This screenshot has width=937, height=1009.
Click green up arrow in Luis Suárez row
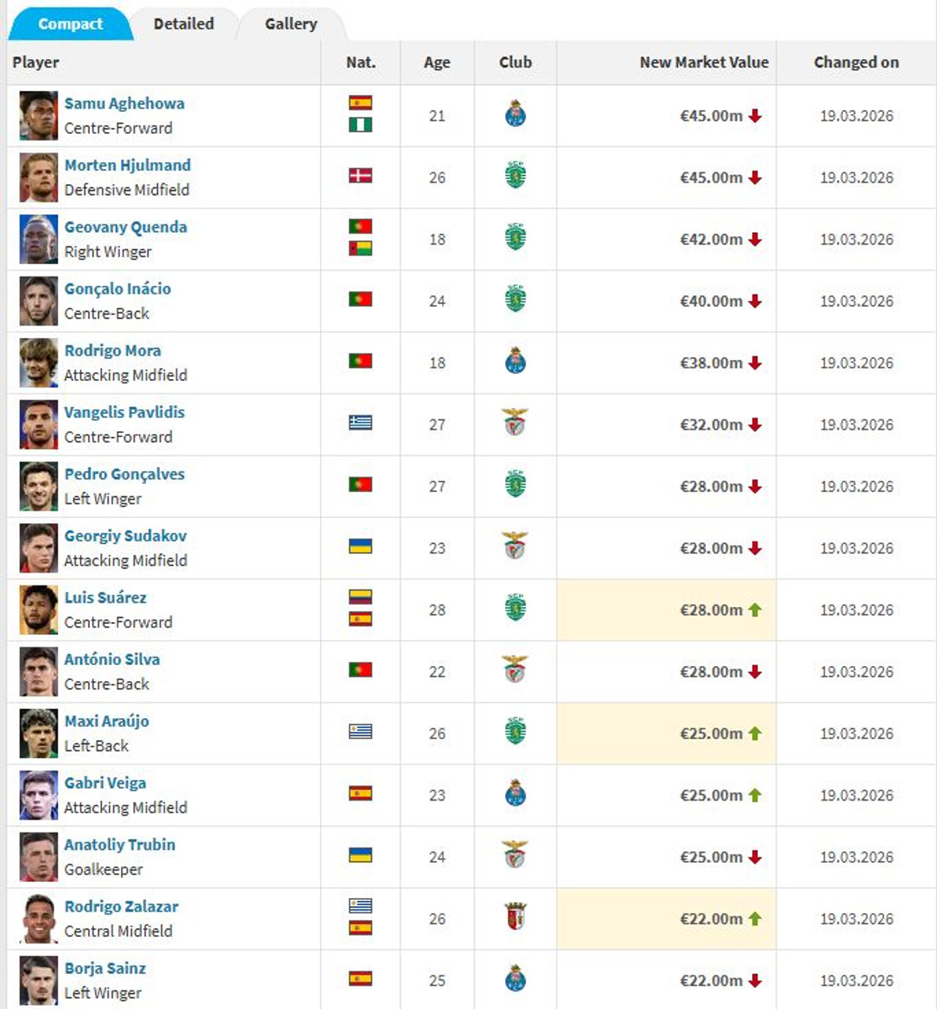755,610
